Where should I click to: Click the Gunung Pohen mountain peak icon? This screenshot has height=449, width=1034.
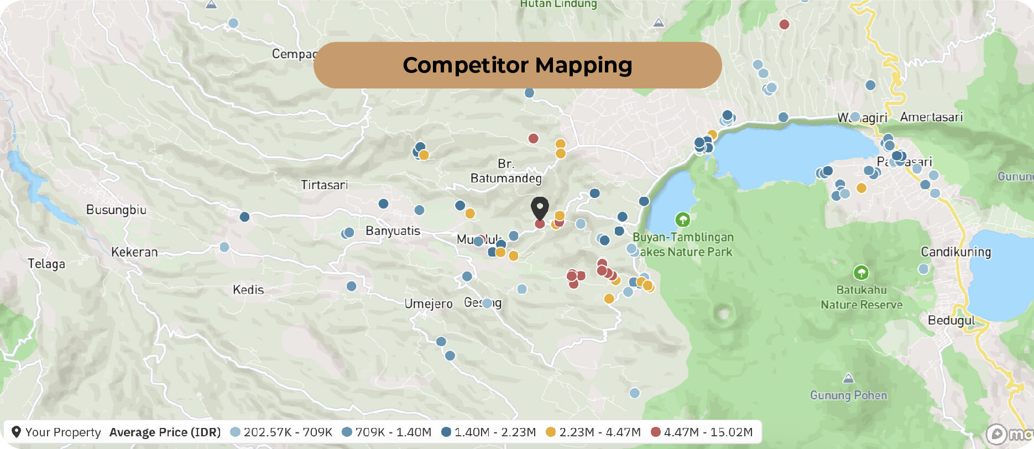pyautogui.click(x=848, y=379)
